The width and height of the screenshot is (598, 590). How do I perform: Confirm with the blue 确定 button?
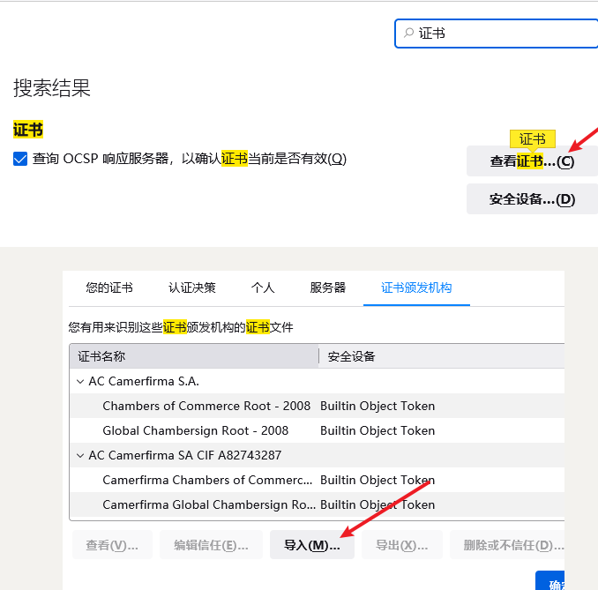tap(550, 581)
